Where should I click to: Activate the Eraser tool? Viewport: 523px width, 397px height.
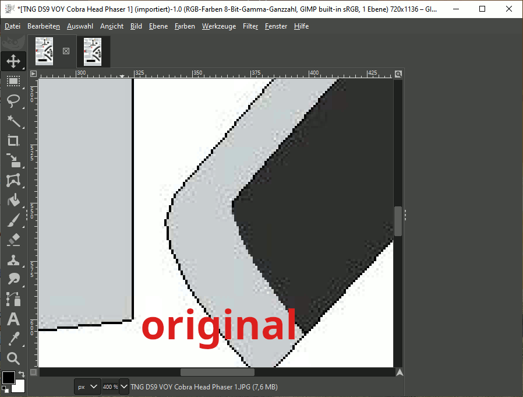[13, 240]
